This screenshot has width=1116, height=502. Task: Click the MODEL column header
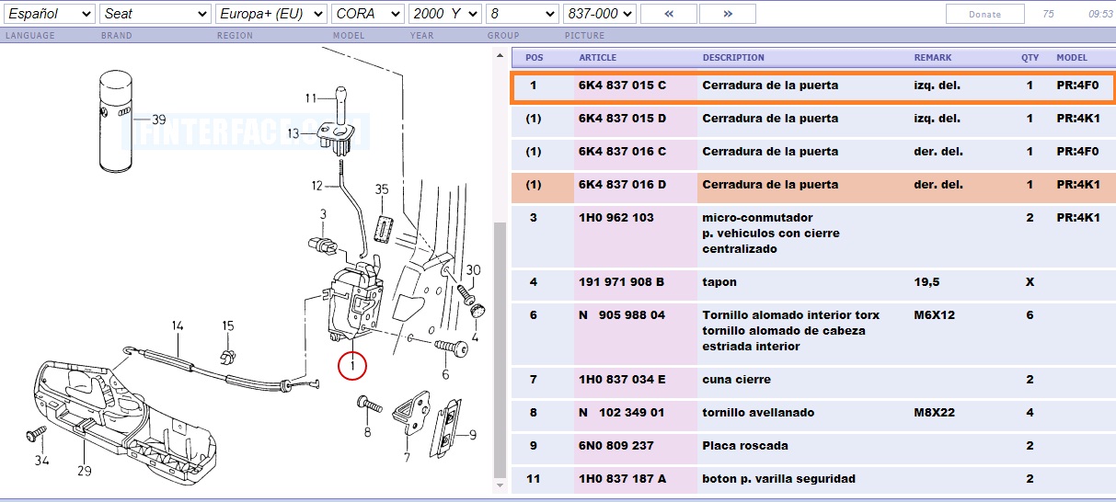(1072, 57)
